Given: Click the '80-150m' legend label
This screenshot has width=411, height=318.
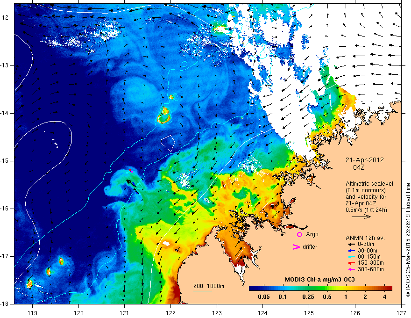Looking at the screenshot, I should tap(369, 257).
